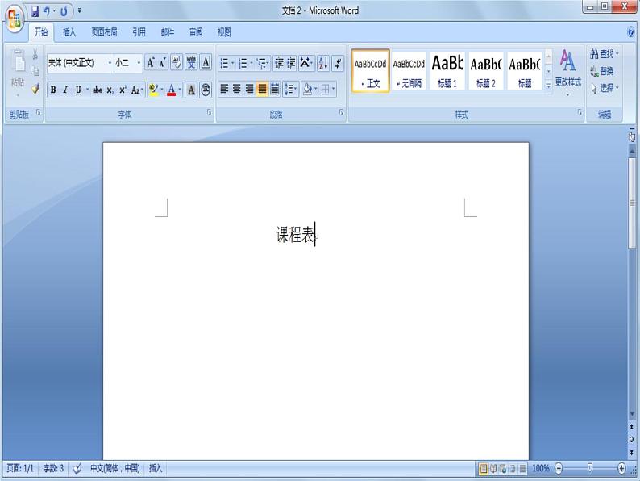Open the font name dropdown 宋体

click(x=110, y=63)
